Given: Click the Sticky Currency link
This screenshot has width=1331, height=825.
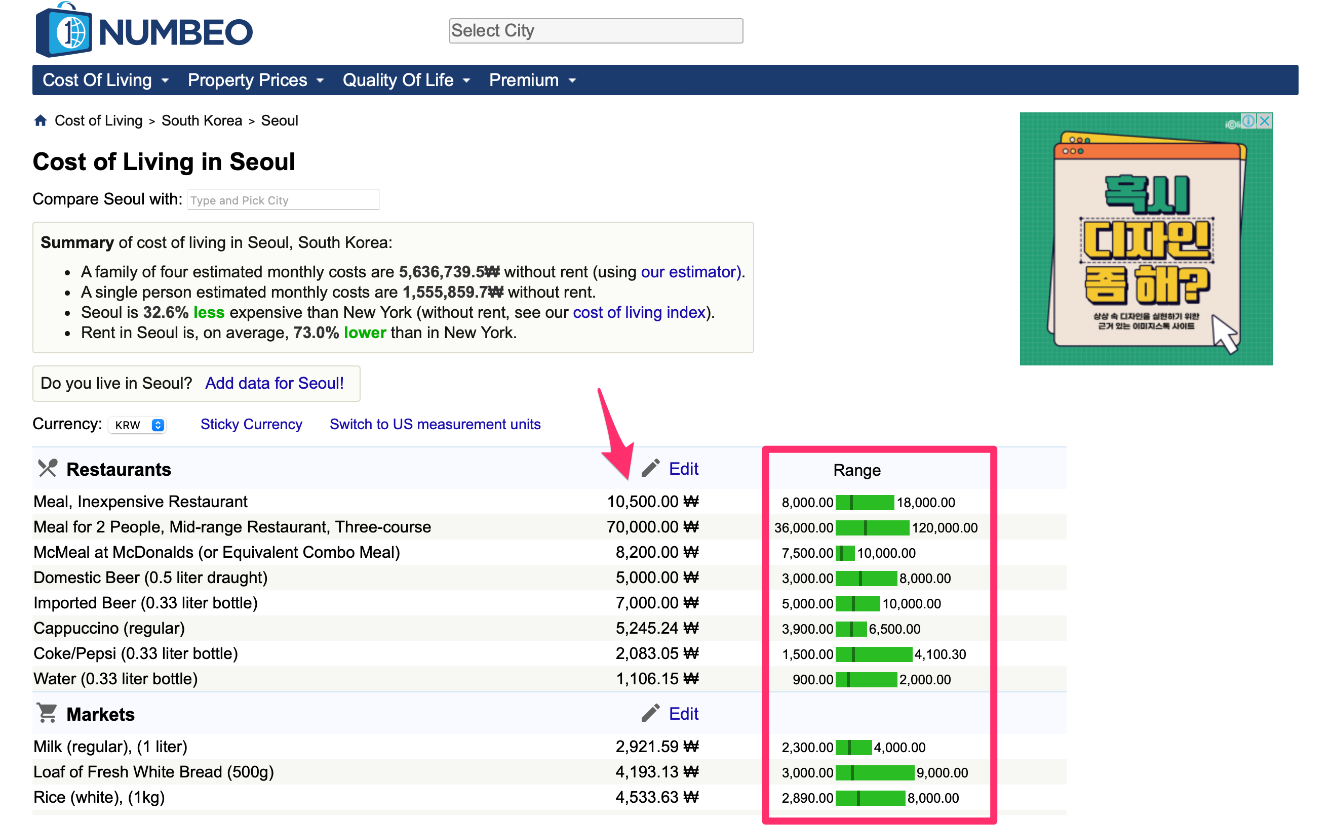Looking at the screenshot, I should [251, 424].
